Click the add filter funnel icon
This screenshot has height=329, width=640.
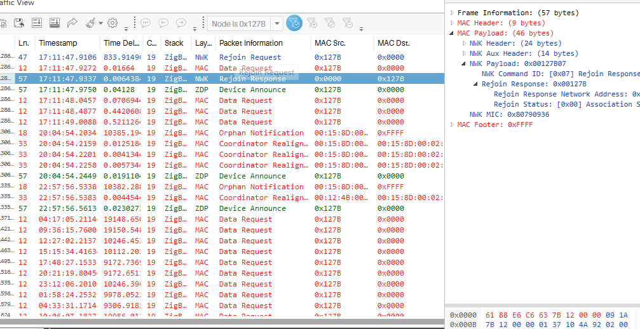click(312, 23)
